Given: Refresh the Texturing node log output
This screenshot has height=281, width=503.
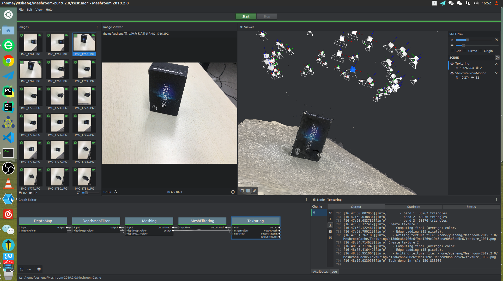Looking at the screenshot, I should click(330, 213).
